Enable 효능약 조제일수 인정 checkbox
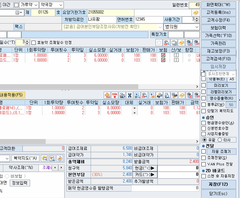The image size is (240, 198). pyautogui.click(x=33, y=43)
